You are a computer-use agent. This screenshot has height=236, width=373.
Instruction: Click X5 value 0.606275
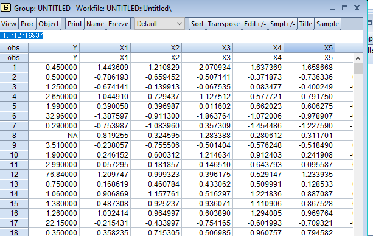click(310, 106)
